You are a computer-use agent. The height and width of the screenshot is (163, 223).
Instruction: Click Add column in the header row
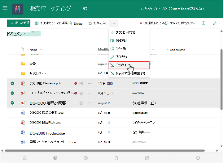tap(176, 50)
